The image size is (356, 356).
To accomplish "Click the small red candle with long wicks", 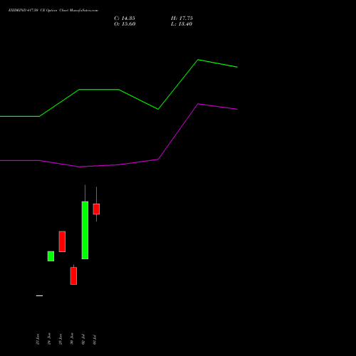I will [96, 209].
